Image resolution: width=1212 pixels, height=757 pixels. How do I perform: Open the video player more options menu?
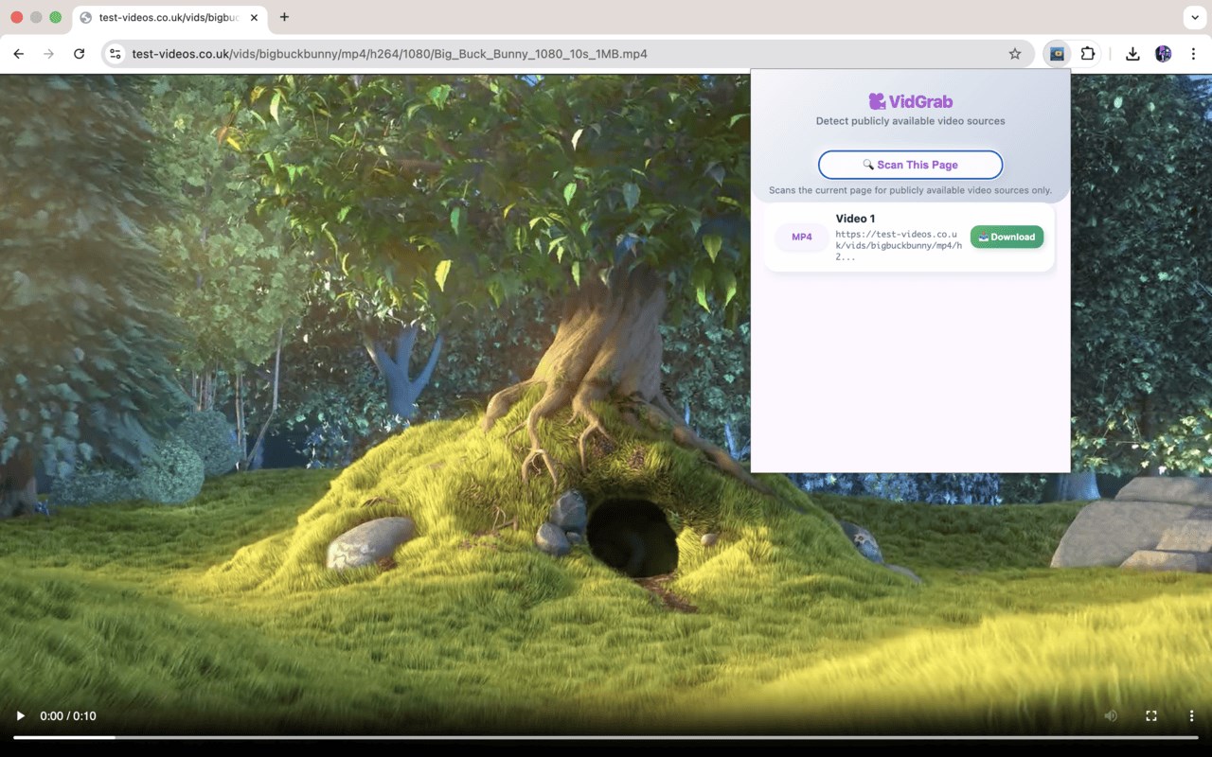point(1191,716)
